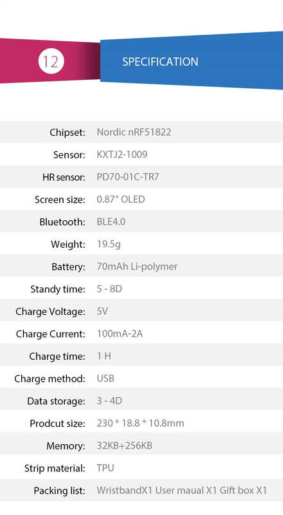The width and height of the screenshot is (283, 515).
Task: Select the Charge Voltage 5V value
Action: 102,311
